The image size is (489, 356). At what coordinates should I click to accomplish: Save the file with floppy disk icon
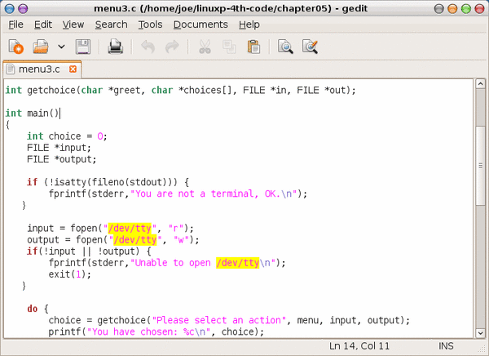tap(83, 47)
